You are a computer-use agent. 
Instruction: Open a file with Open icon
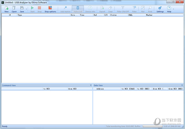14,9
